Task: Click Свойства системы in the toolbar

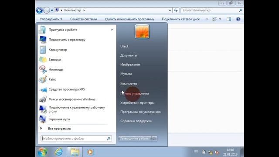Action: pyautogui.click(x=84, y=19)
